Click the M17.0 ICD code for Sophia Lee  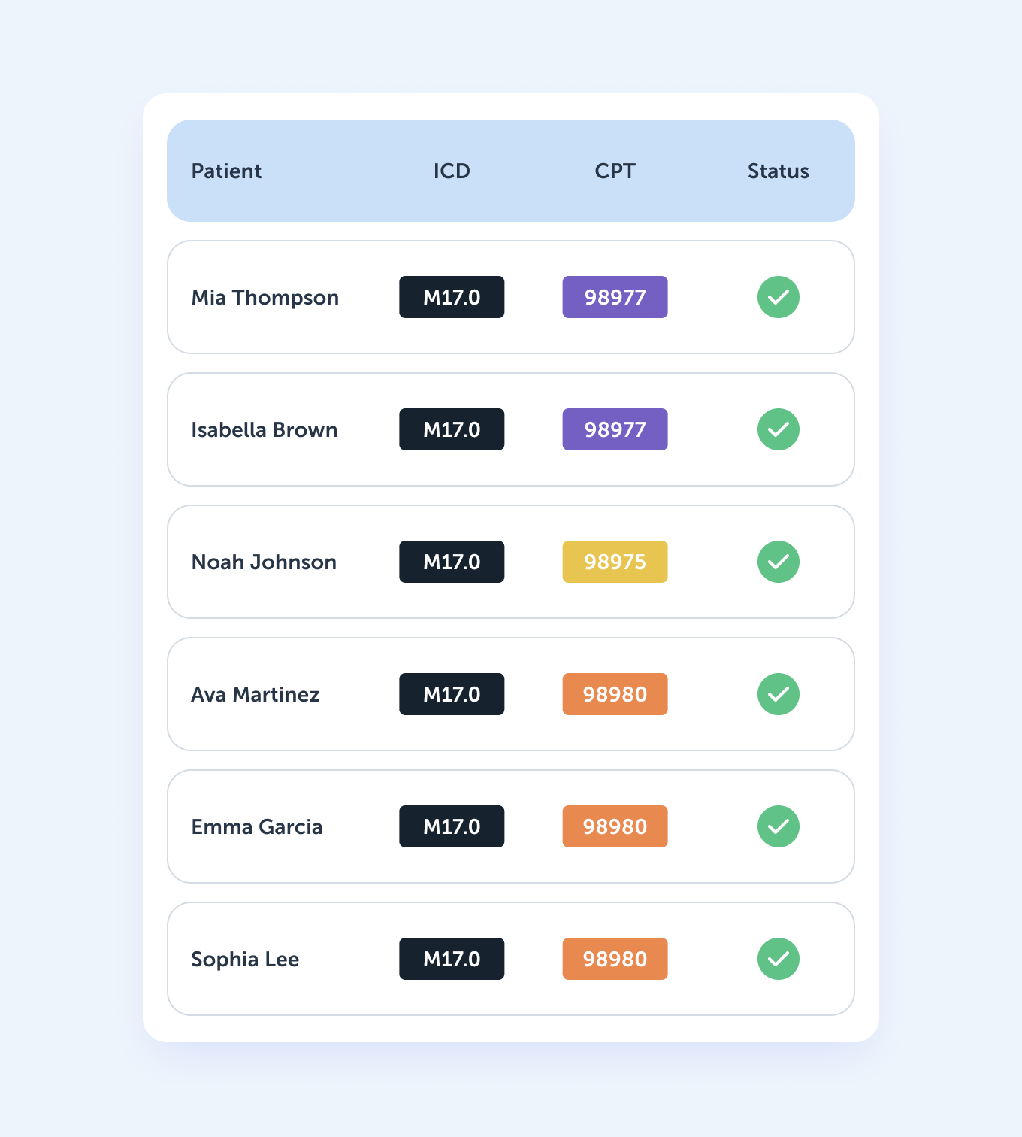tap(452, 959)
